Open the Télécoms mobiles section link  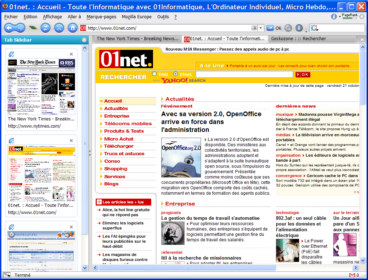pyautogui.click(x=128, y=124)
